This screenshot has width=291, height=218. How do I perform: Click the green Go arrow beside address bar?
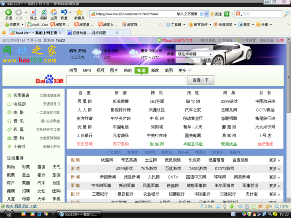click(x=226, y=14)
